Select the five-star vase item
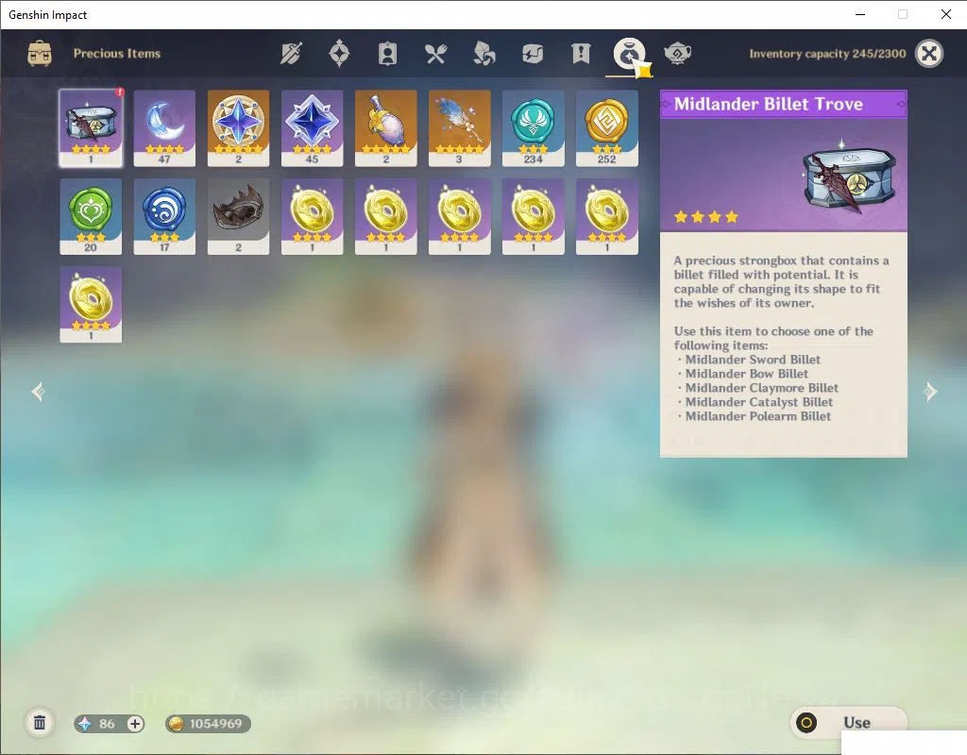 (x=385, y=128)
